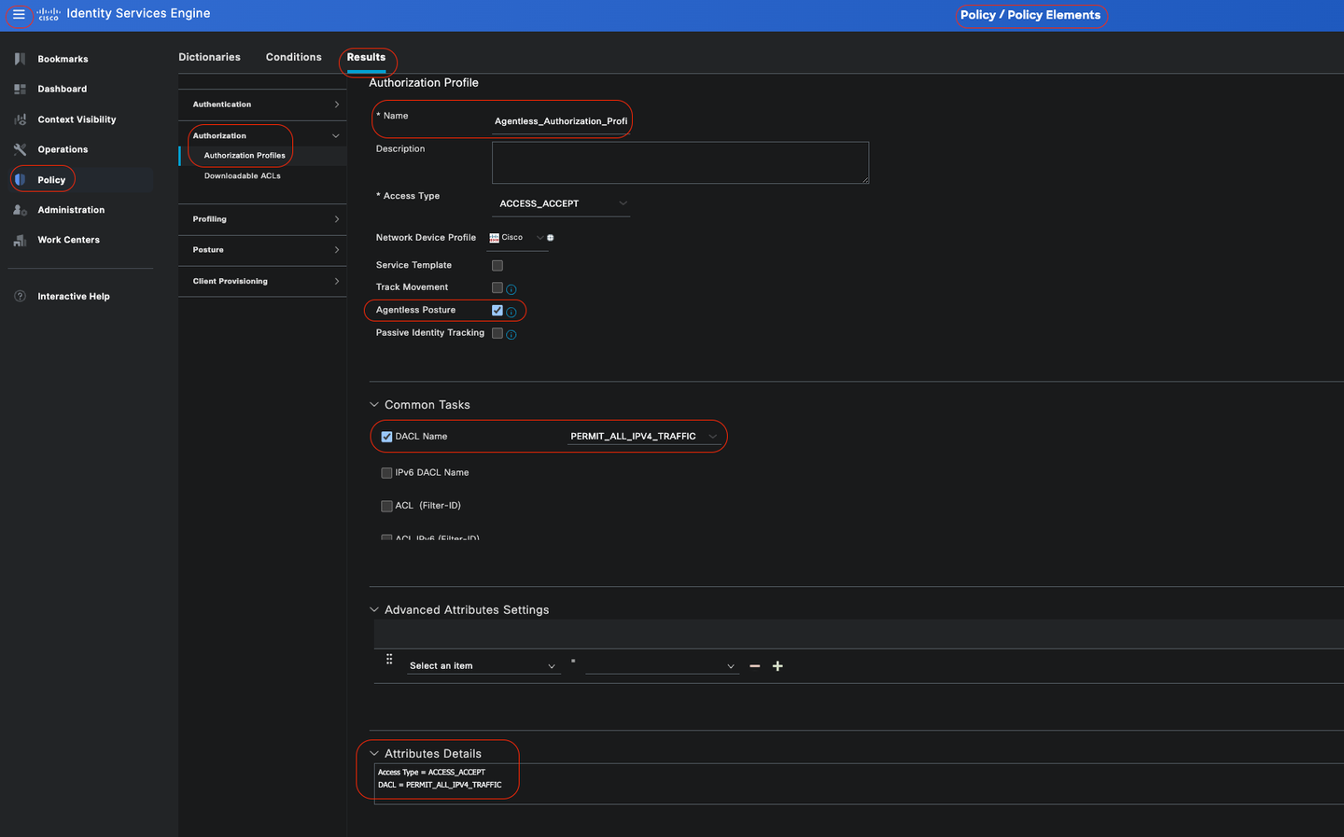This screenshot has width=1344, height=837.
Task: Click the Work Centers sidebar icon
Action: coord(20,240)
